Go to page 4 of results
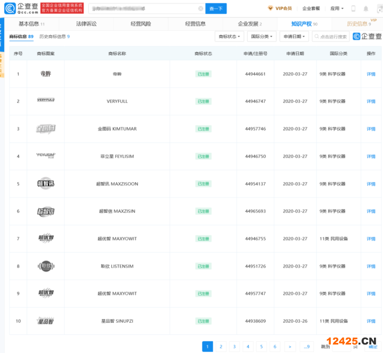The image size is (383, 353). [x=248, y=347]
